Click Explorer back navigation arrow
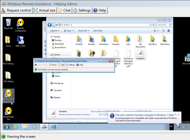The height and width of the screenshot is (140, 190). (x=50, y=25)
